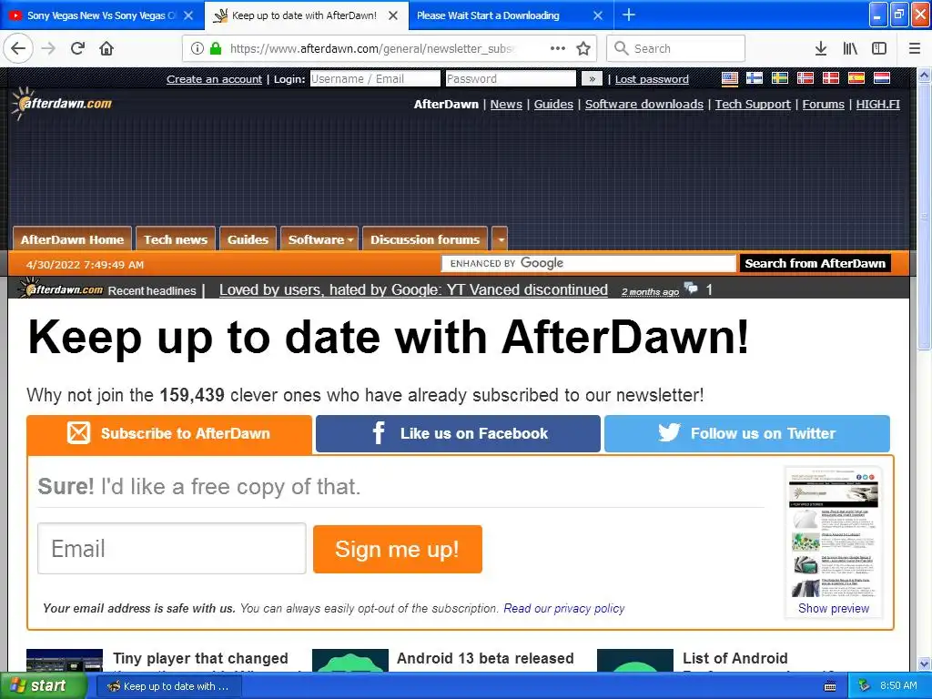Select the Finnish flag language icon

(x=755, y=78)
